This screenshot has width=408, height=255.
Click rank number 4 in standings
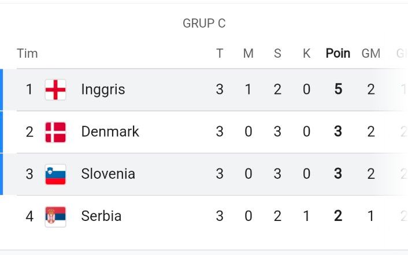pyautogui.click(x=29, y=216)
